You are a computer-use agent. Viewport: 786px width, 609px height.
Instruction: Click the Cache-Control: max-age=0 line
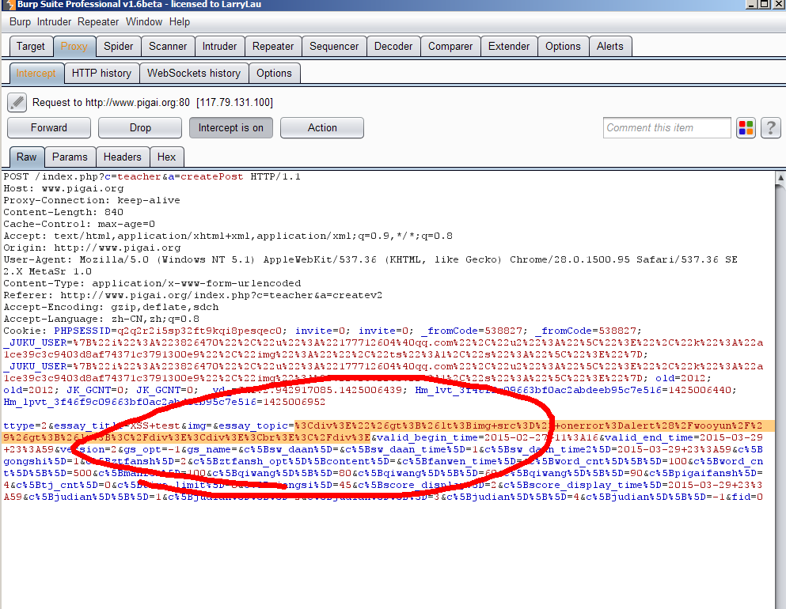point(79,224)
